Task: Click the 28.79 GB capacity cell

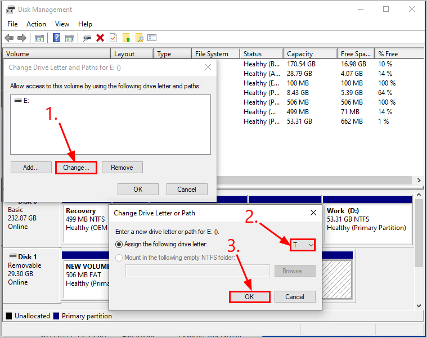Action: 299,74
